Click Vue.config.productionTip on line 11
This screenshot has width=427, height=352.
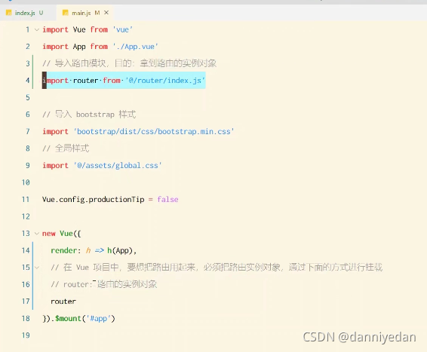click(x=93, y=200)
